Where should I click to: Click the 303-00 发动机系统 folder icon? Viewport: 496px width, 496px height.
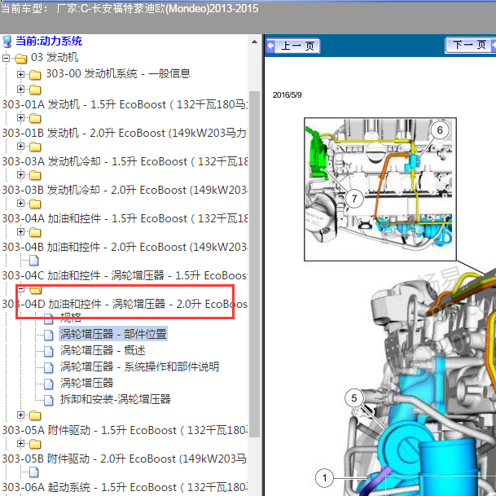tap(35, 75)
